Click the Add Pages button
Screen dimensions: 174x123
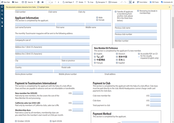pyautogui.click(x=68, y=2)
